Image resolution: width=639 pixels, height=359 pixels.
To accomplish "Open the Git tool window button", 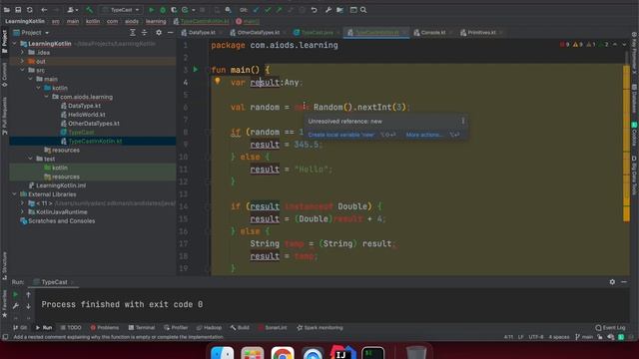I will coord(20,328).
